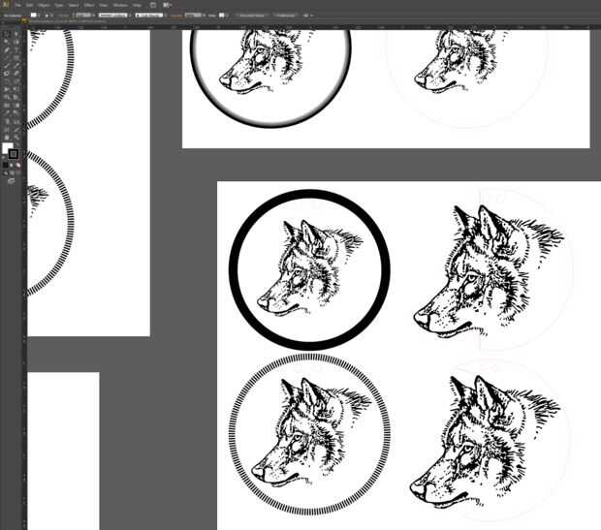The width and height of the screenshot is (601, 530).
Task: Select the Perspective Grid tool
Action: pos(16,97)
